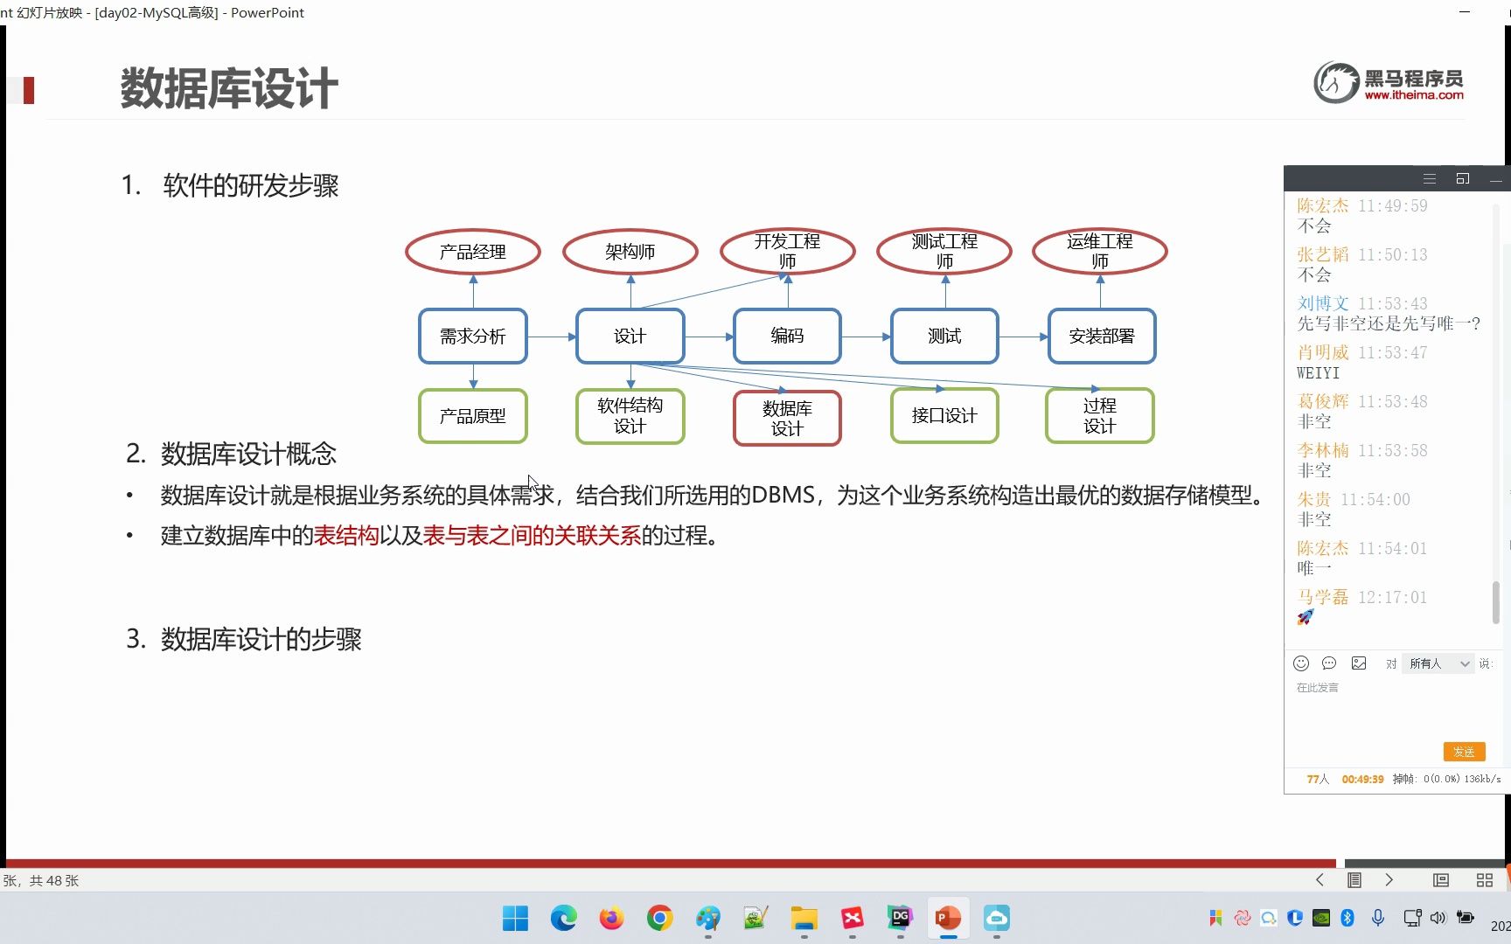The height and width of the screenshot is (944, 1511).
Task: Click the chat message list scrollbar
Action: (1496, 602)
